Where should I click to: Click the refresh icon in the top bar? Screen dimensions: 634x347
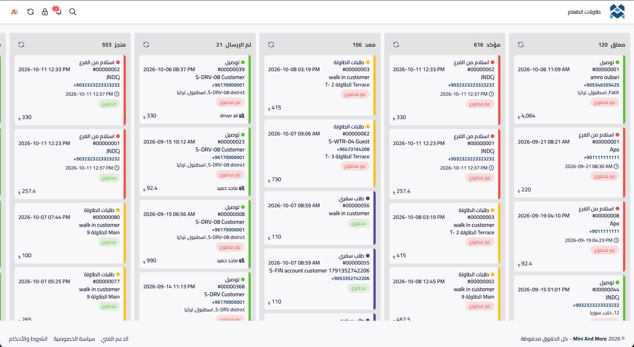click(30, 12)
